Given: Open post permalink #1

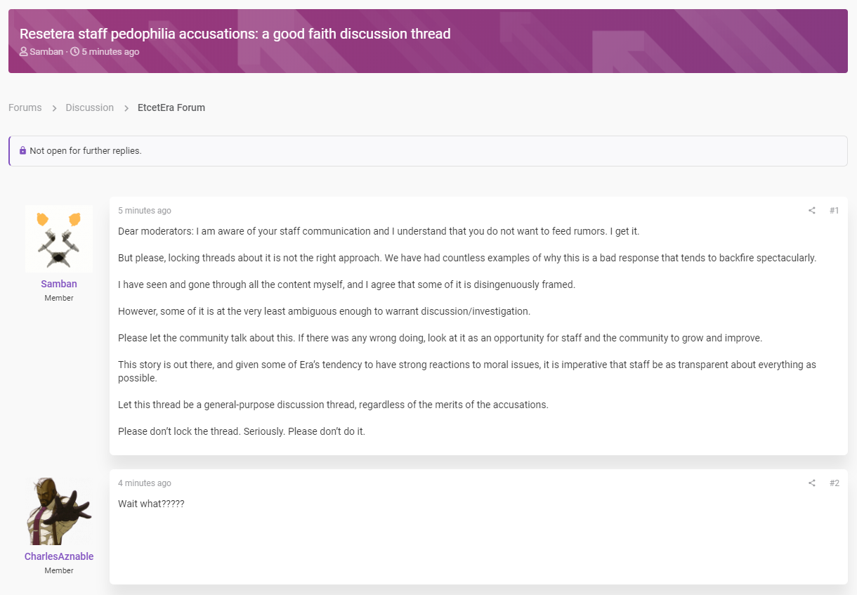Looking at the screenshot, I should click(x=834, y=211).
